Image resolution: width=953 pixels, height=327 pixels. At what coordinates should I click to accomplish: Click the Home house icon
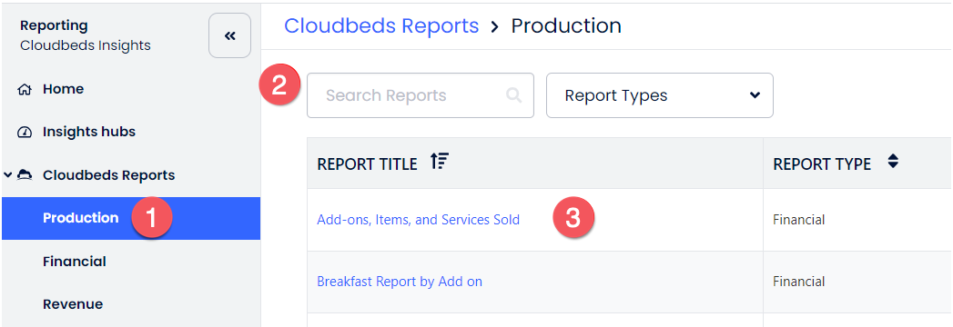25,90
